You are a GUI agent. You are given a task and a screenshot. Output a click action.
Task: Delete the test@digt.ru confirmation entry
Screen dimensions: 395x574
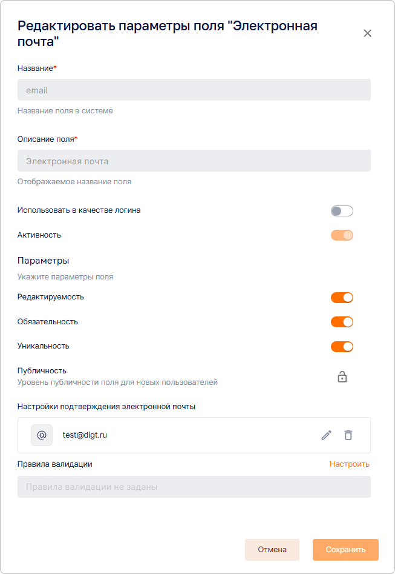tap(348, 435)
